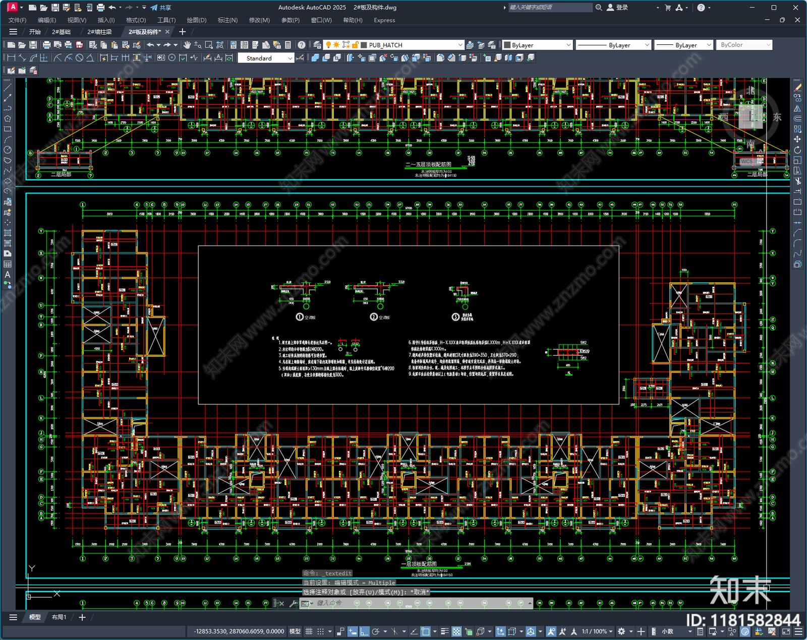Toggle Annotation Visibility in status bar

551,631
